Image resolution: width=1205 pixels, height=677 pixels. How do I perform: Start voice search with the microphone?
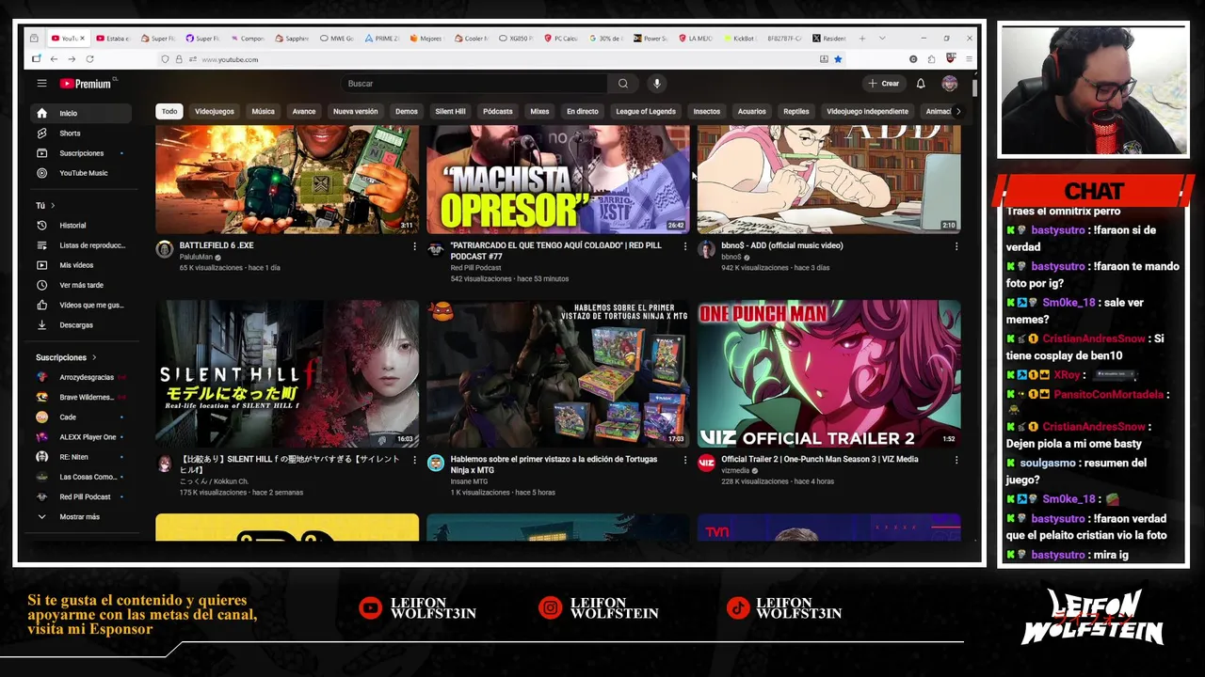click(x=657, y=84)
